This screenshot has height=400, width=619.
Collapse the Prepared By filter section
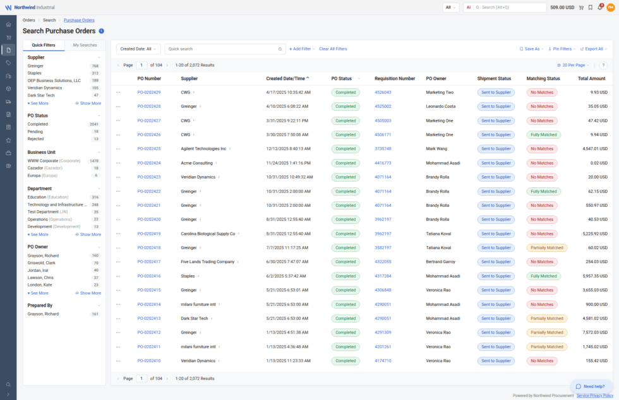coord(99,306)
